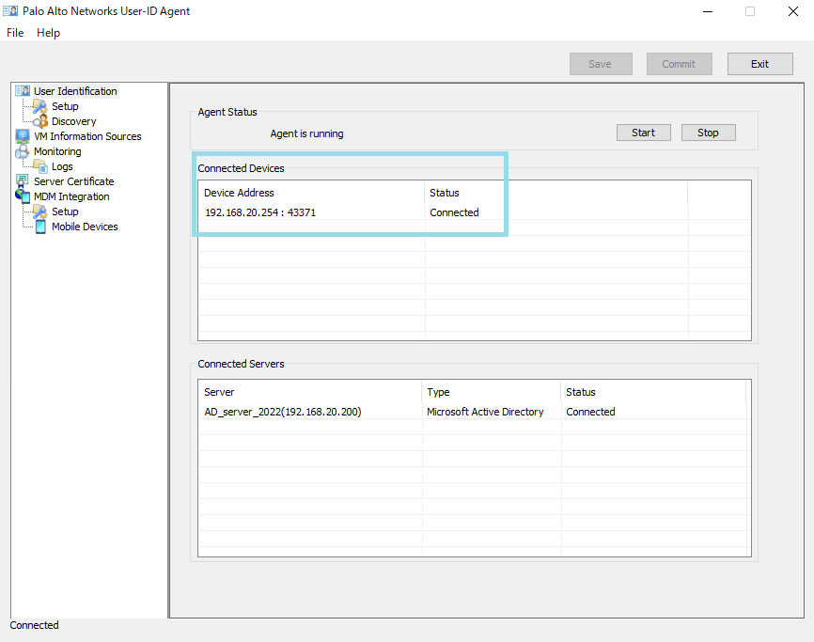Screen dimensions: 814x642
Task: Click the Server column header
Action: (x=310, y=392)
